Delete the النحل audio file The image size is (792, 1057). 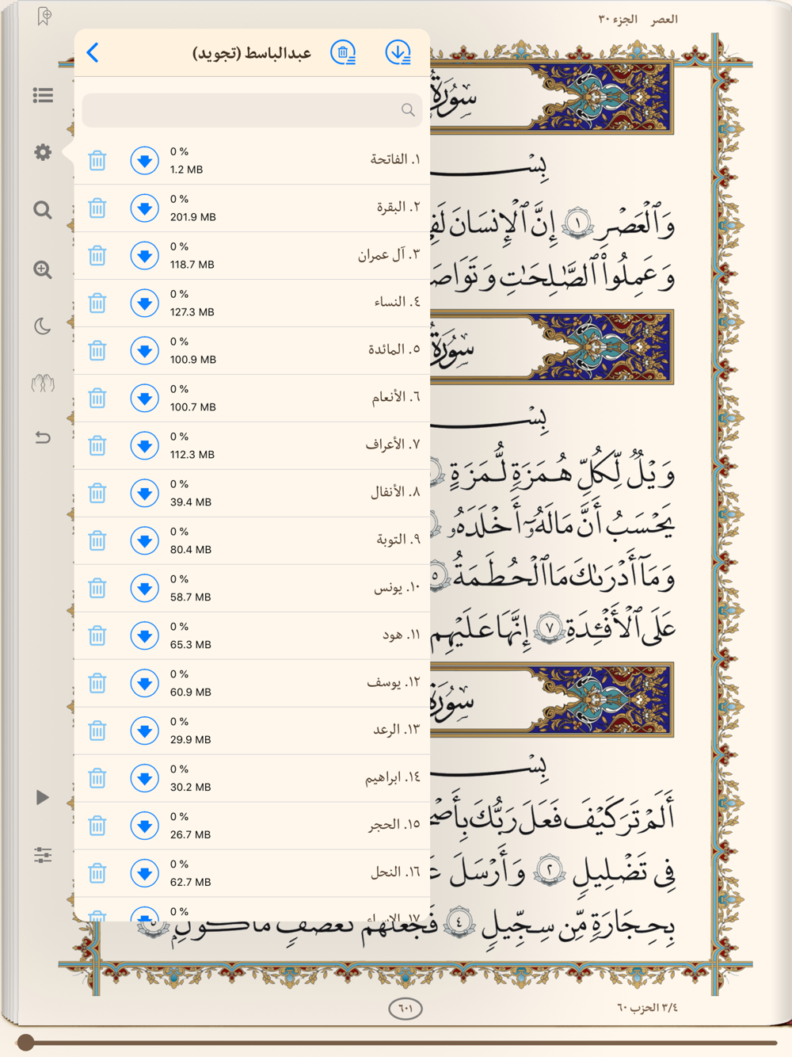(97, 874)
